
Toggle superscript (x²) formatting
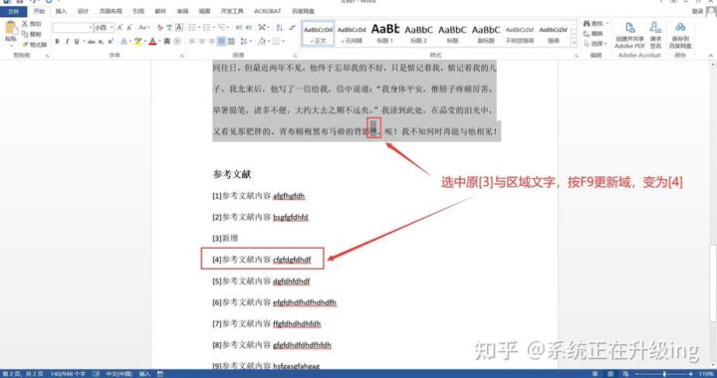111,42
